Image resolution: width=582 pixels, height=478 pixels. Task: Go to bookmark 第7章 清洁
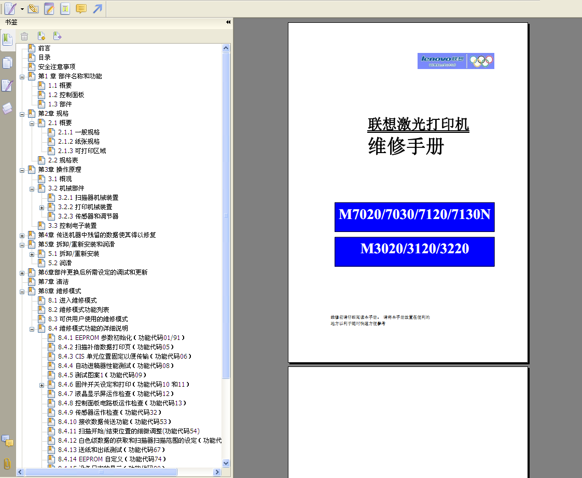pyautogui.click(x=53, y=282)
